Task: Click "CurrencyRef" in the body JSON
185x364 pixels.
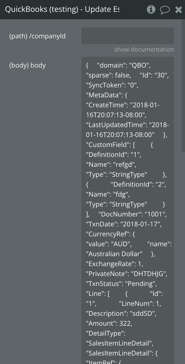Action: click(107, 234)
